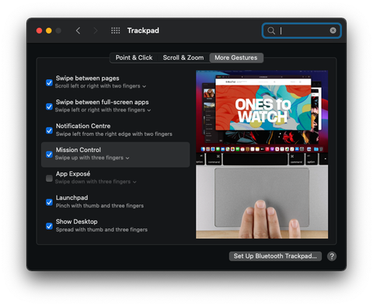Close the Trackpad window with the red button
Screen dimensions: 373x306
[40, 30]
